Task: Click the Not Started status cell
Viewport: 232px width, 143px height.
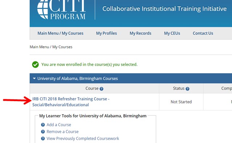Action: 181,102
